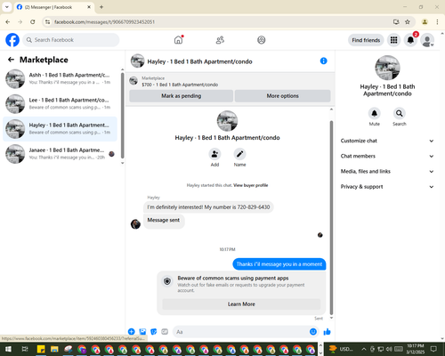Open Sticky Notes from taskbar

tap(41, 349)
